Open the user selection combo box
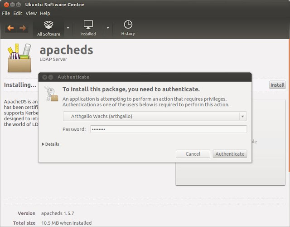Screen dimensions: 290x227 (x=155, y=116)
